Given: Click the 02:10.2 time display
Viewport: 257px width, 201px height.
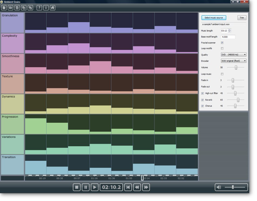Looking at the screenshot, I should click(111, 187).
